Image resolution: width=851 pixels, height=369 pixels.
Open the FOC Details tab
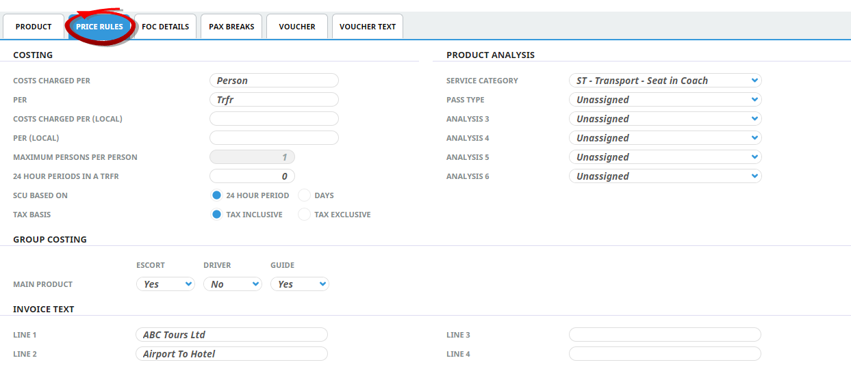[165, 27]
